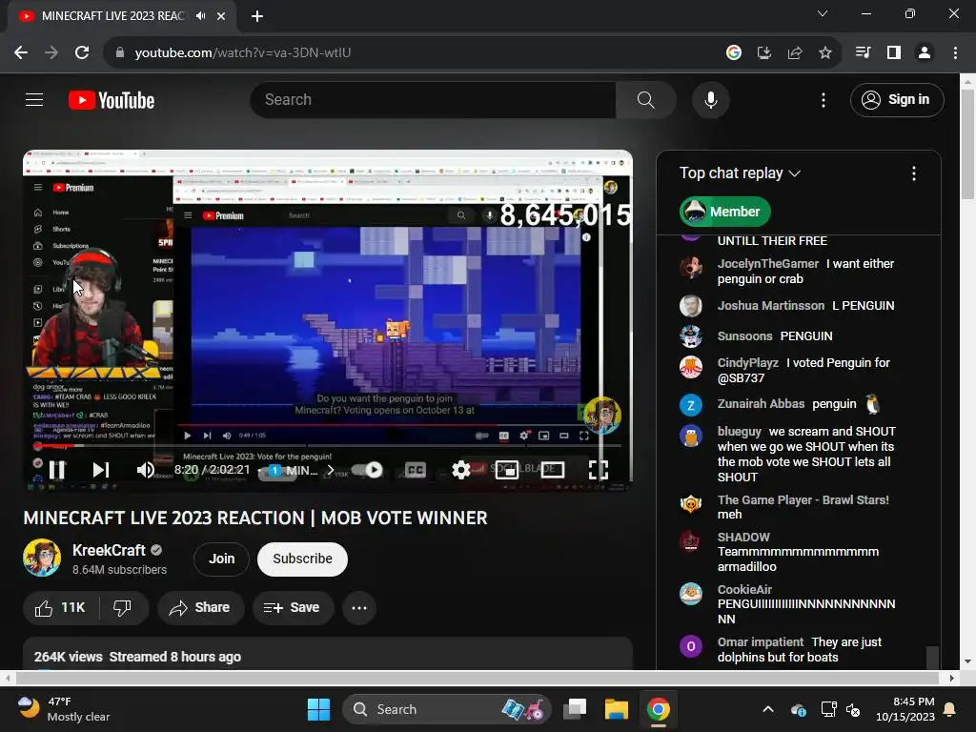Pause the video
This screenshot has width=976, height=732.
click(57, 469)
